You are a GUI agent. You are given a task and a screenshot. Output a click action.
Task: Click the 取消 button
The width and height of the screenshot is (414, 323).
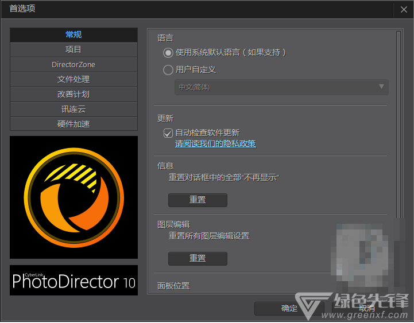(x=367, y=309)
